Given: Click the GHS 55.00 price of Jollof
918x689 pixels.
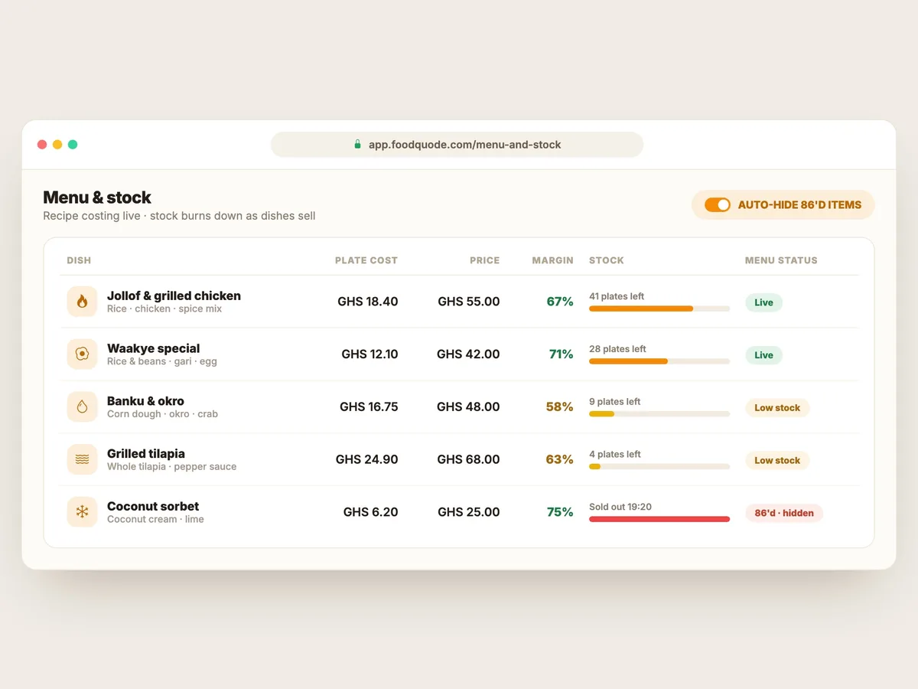Looking at the screenshot, I should click(469, 302).
